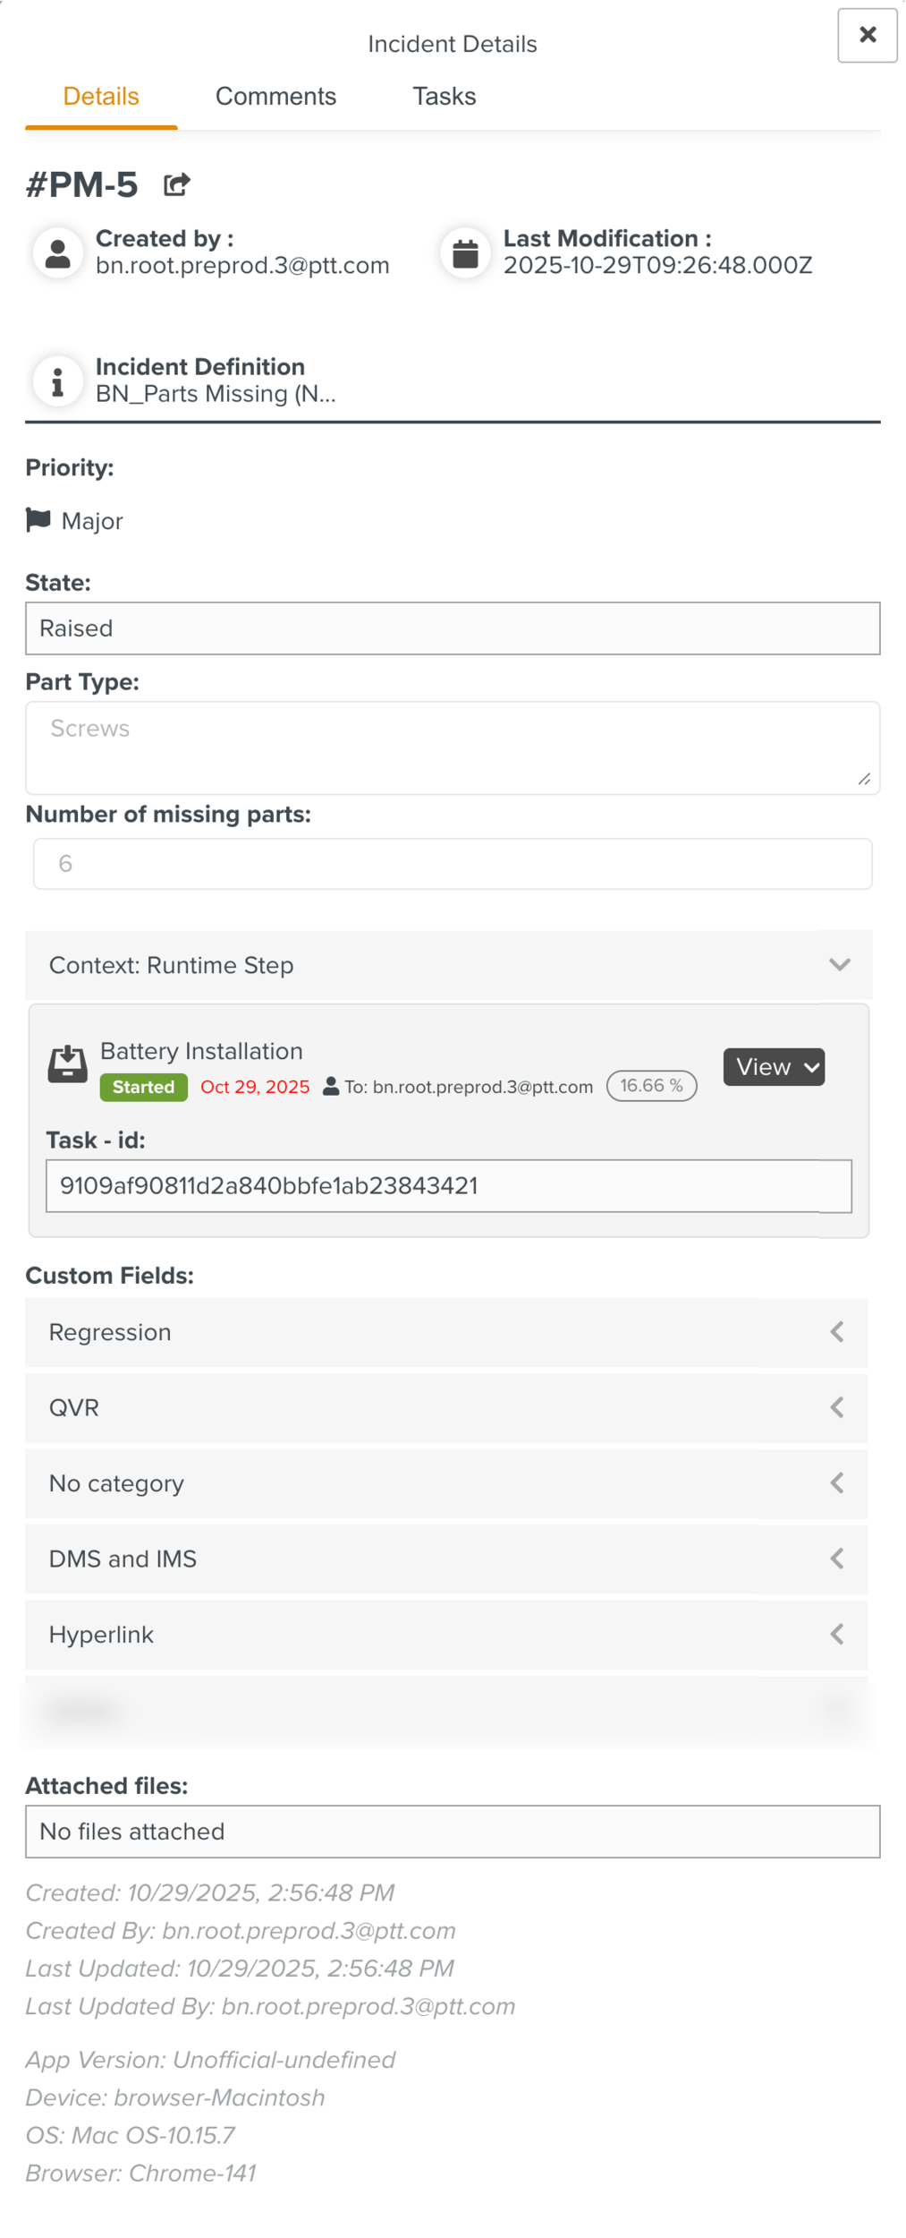Click the Last Modification calendar icon

point(465,252)
